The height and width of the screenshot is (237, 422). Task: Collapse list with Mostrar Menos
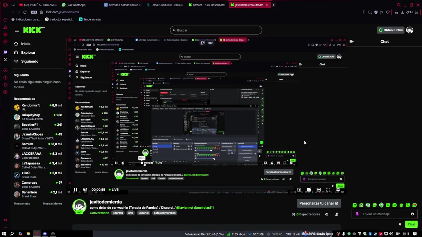click(52, 204)
